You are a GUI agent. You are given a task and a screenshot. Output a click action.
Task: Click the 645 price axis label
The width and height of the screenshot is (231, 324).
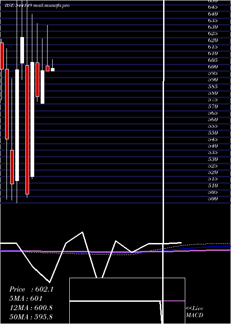(213, 7)
